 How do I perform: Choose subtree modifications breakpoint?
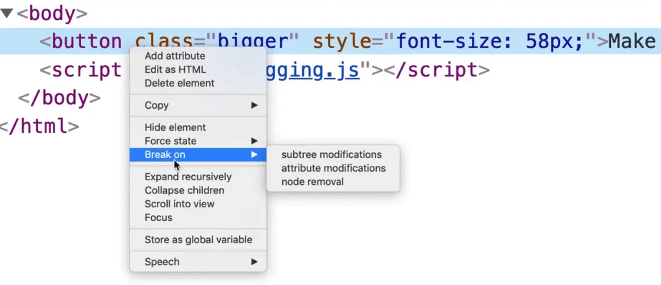pyautogui.click(x=331, y=154)
